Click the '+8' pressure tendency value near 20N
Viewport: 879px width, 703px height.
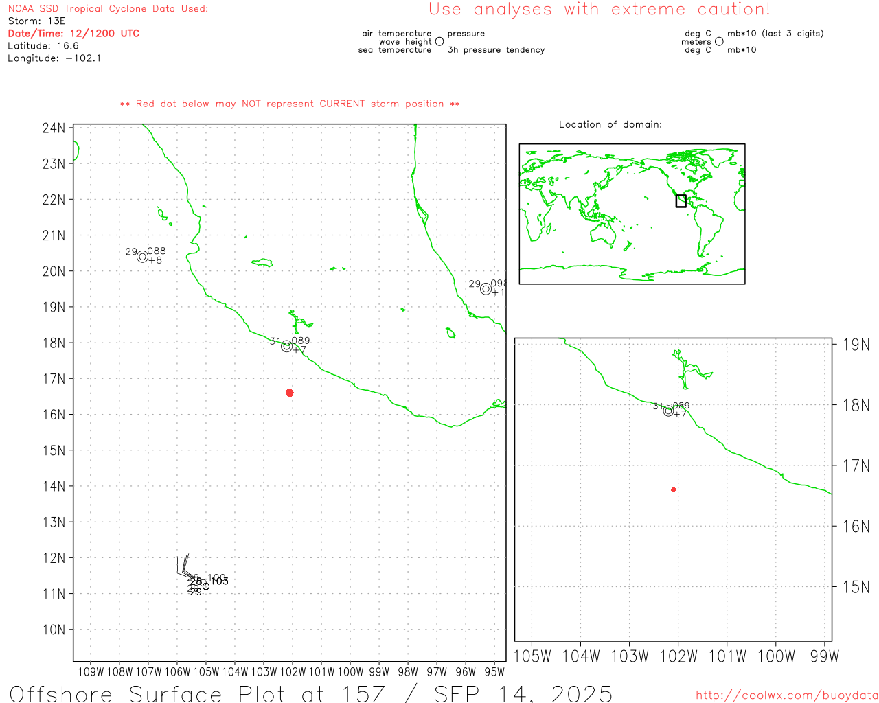155,260
